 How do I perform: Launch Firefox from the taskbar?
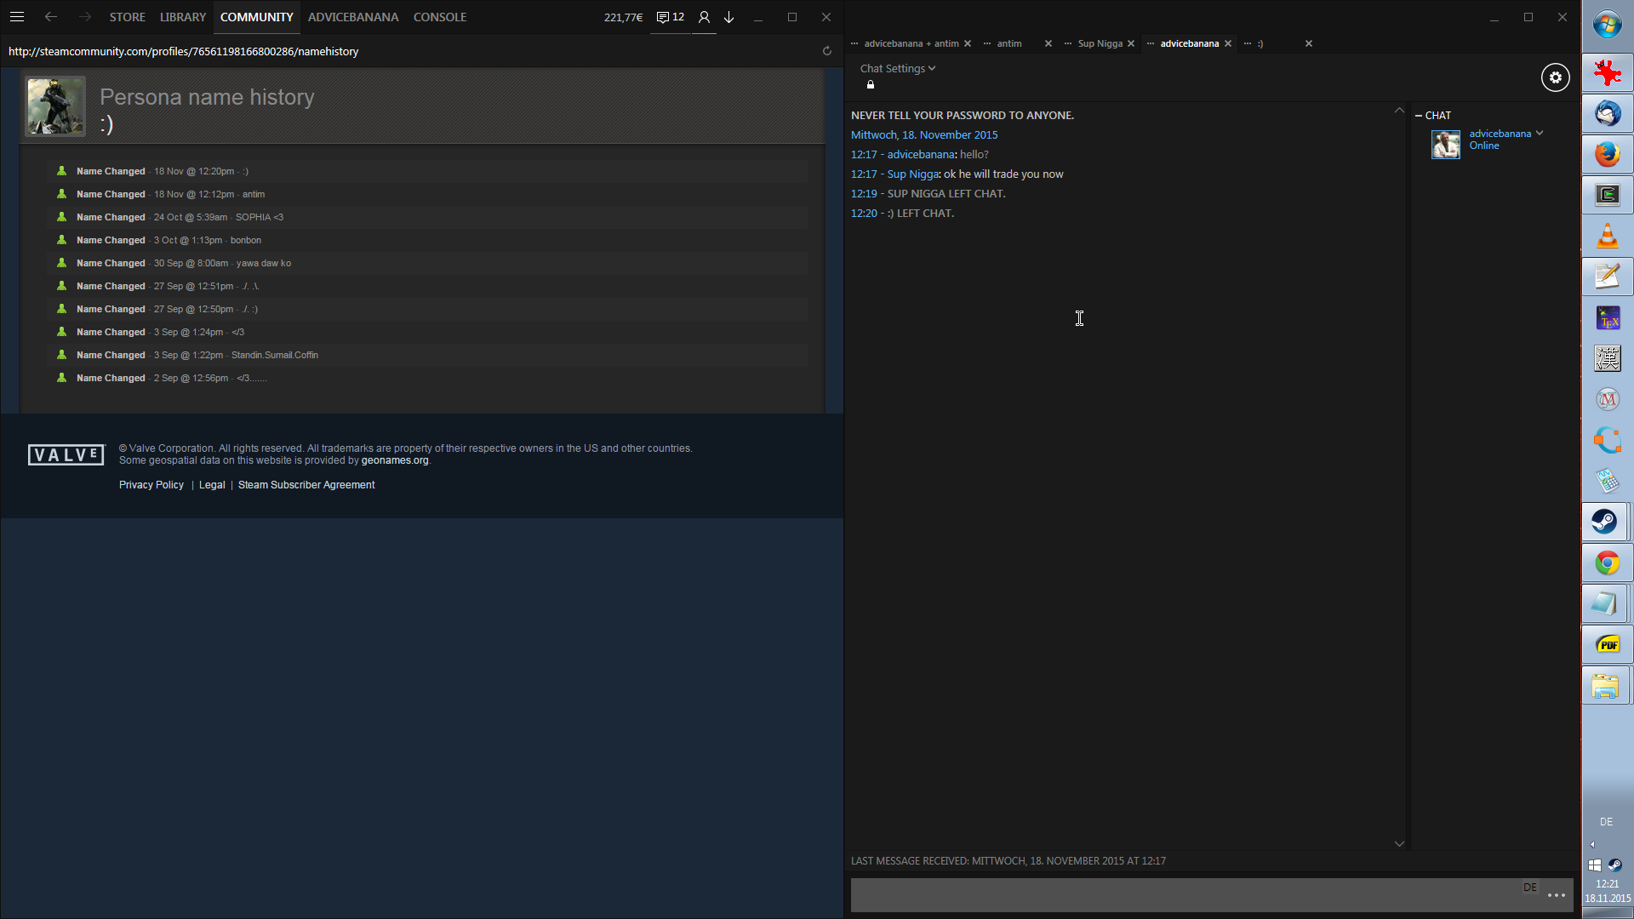(1607, 154)
